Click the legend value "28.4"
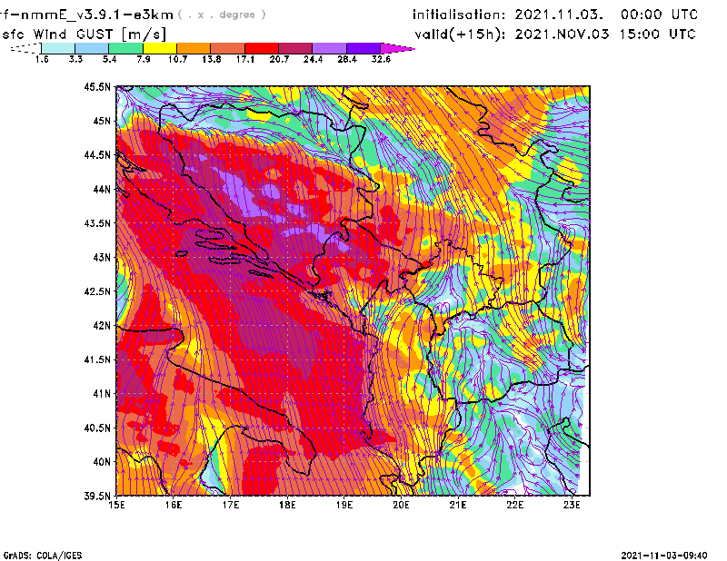727x561 pixels. (x=347, y=59)
